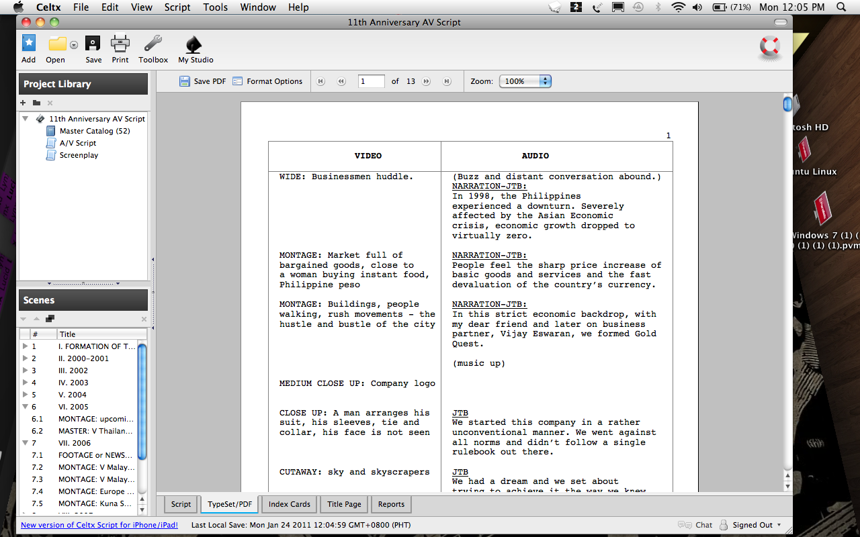Go to next page arrow

426,81
